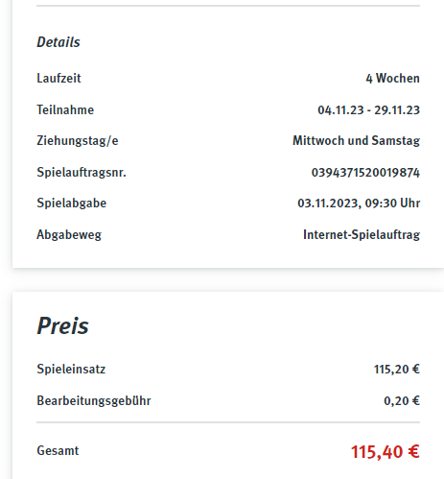Click the 4 Wochen value

coord(392,79)
